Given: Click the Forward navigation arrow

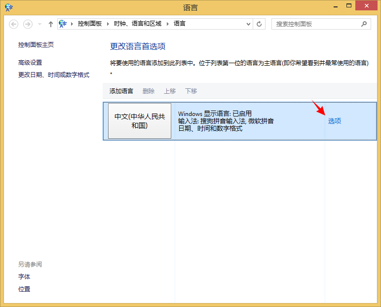Looking at the screenshot, I should pyautogui.click(x=28, y=24).
